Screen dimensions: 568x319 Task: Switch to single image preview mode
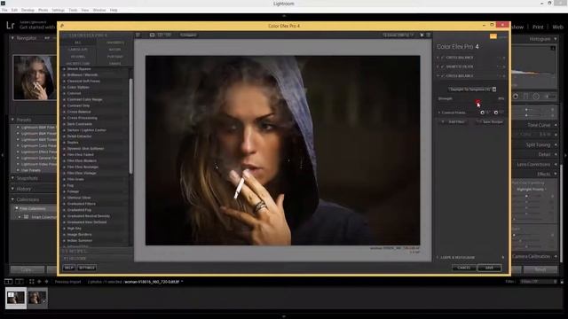(152, 35)
